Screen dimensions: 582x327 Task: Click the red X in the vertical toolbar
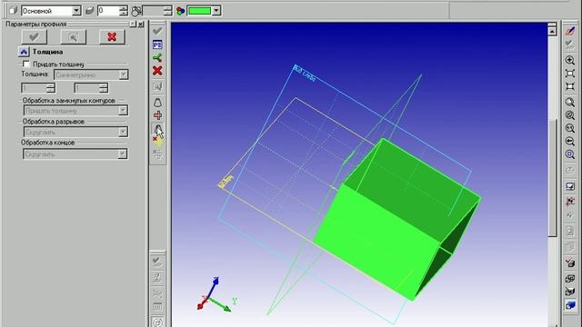coord(157,71)
